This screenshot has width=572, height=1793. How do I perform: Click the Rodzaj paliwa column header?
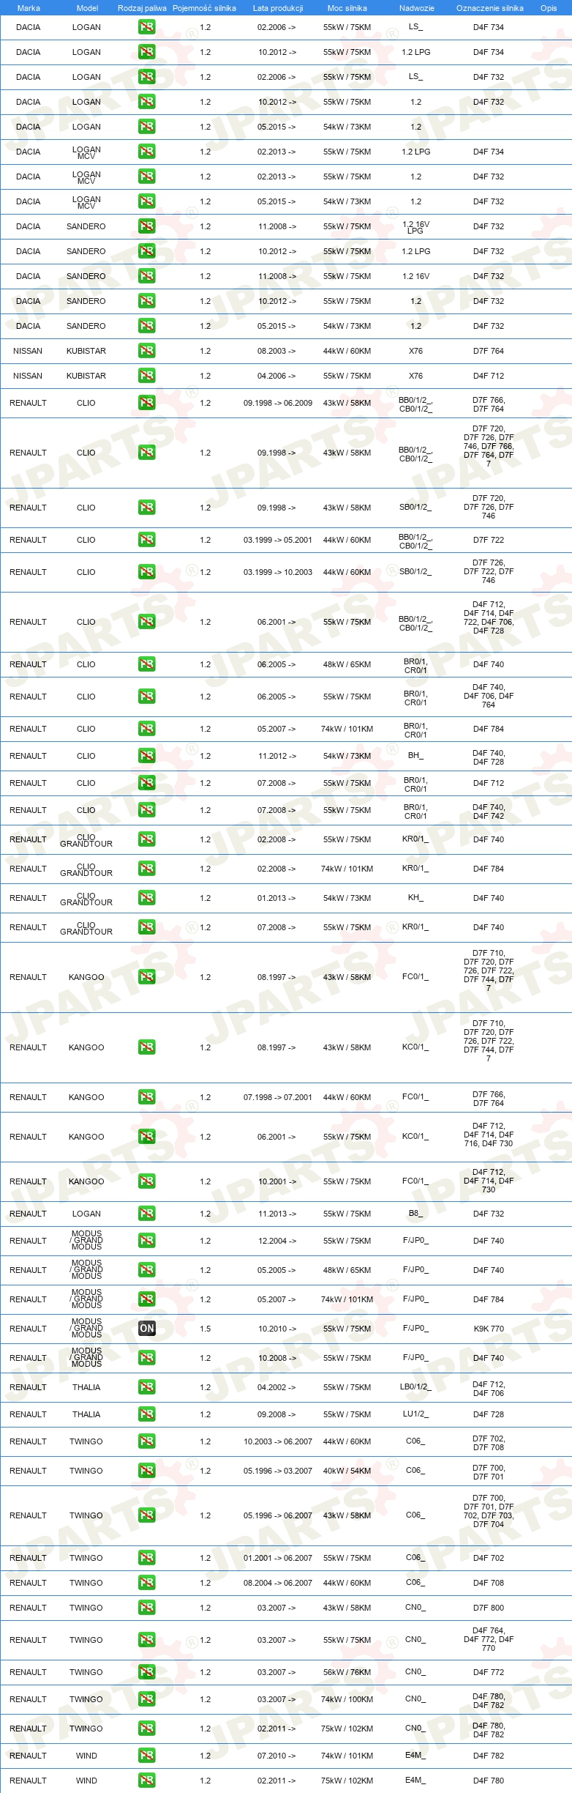[142, 8]
